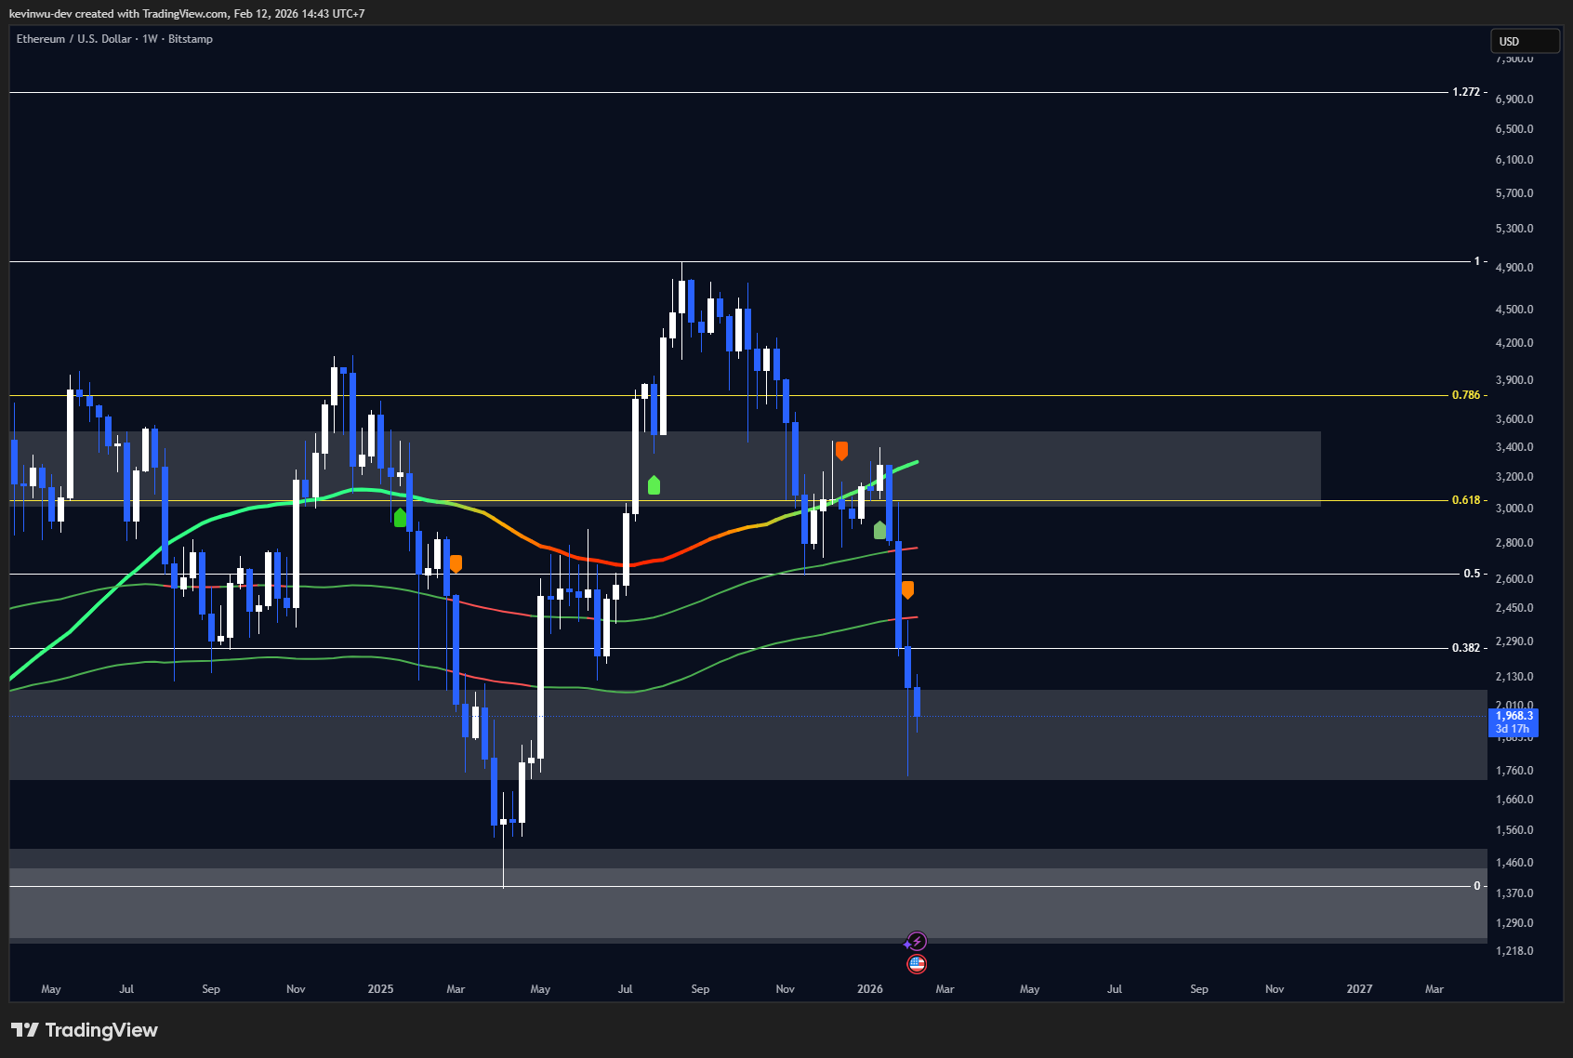
Task: Click the TradingView logo at bottom left
Action: (85, 1030)
